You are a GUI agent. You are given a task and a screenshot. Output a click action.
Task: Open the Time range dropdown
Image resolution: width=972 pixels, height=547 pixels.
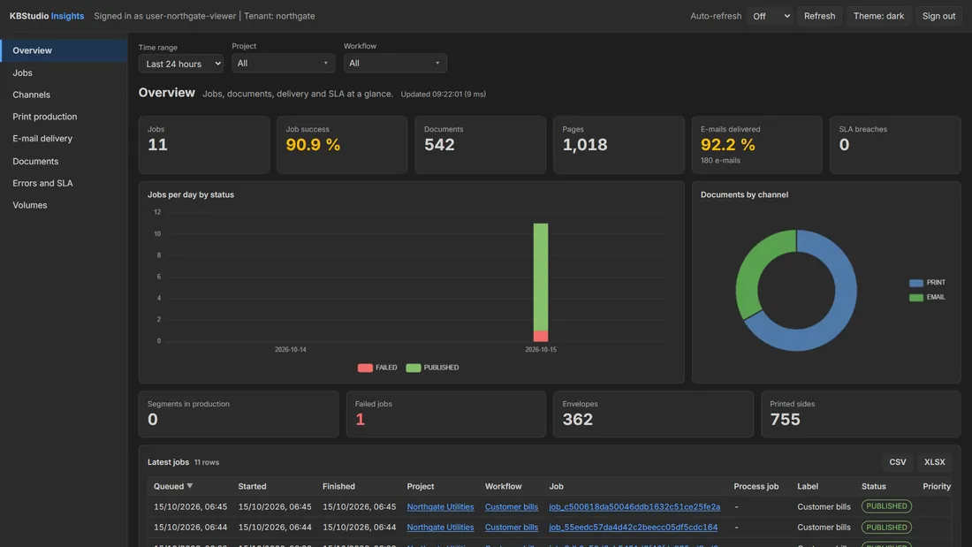click(x=181, y=64)
